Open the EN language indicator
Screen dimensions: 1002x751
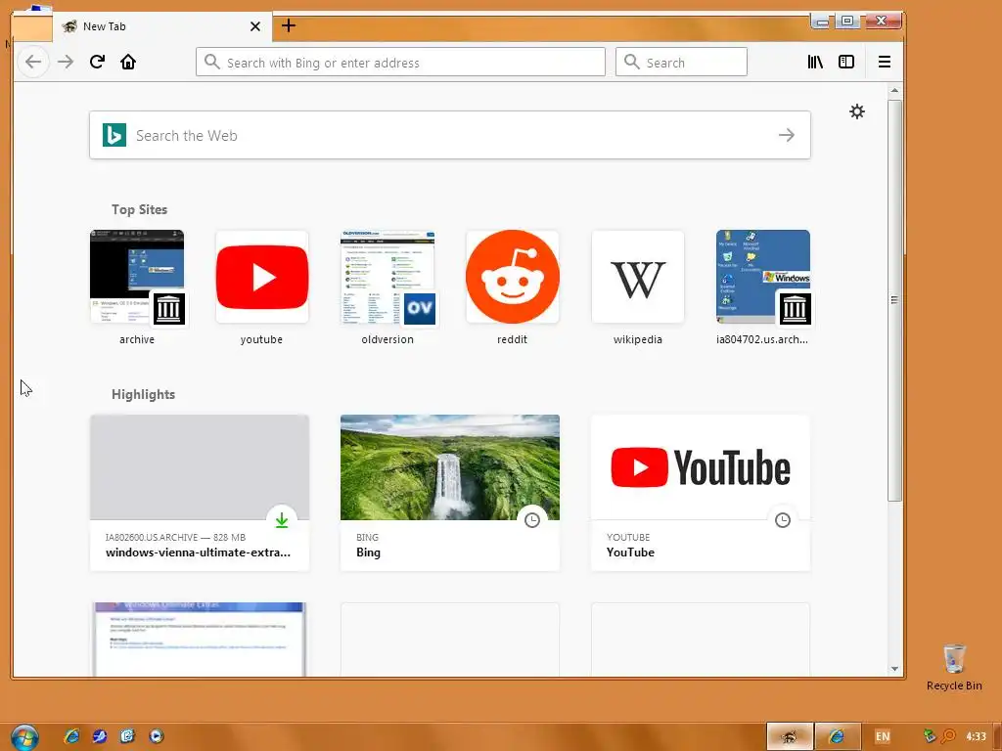pyautogui.click(x=883, y=736)
